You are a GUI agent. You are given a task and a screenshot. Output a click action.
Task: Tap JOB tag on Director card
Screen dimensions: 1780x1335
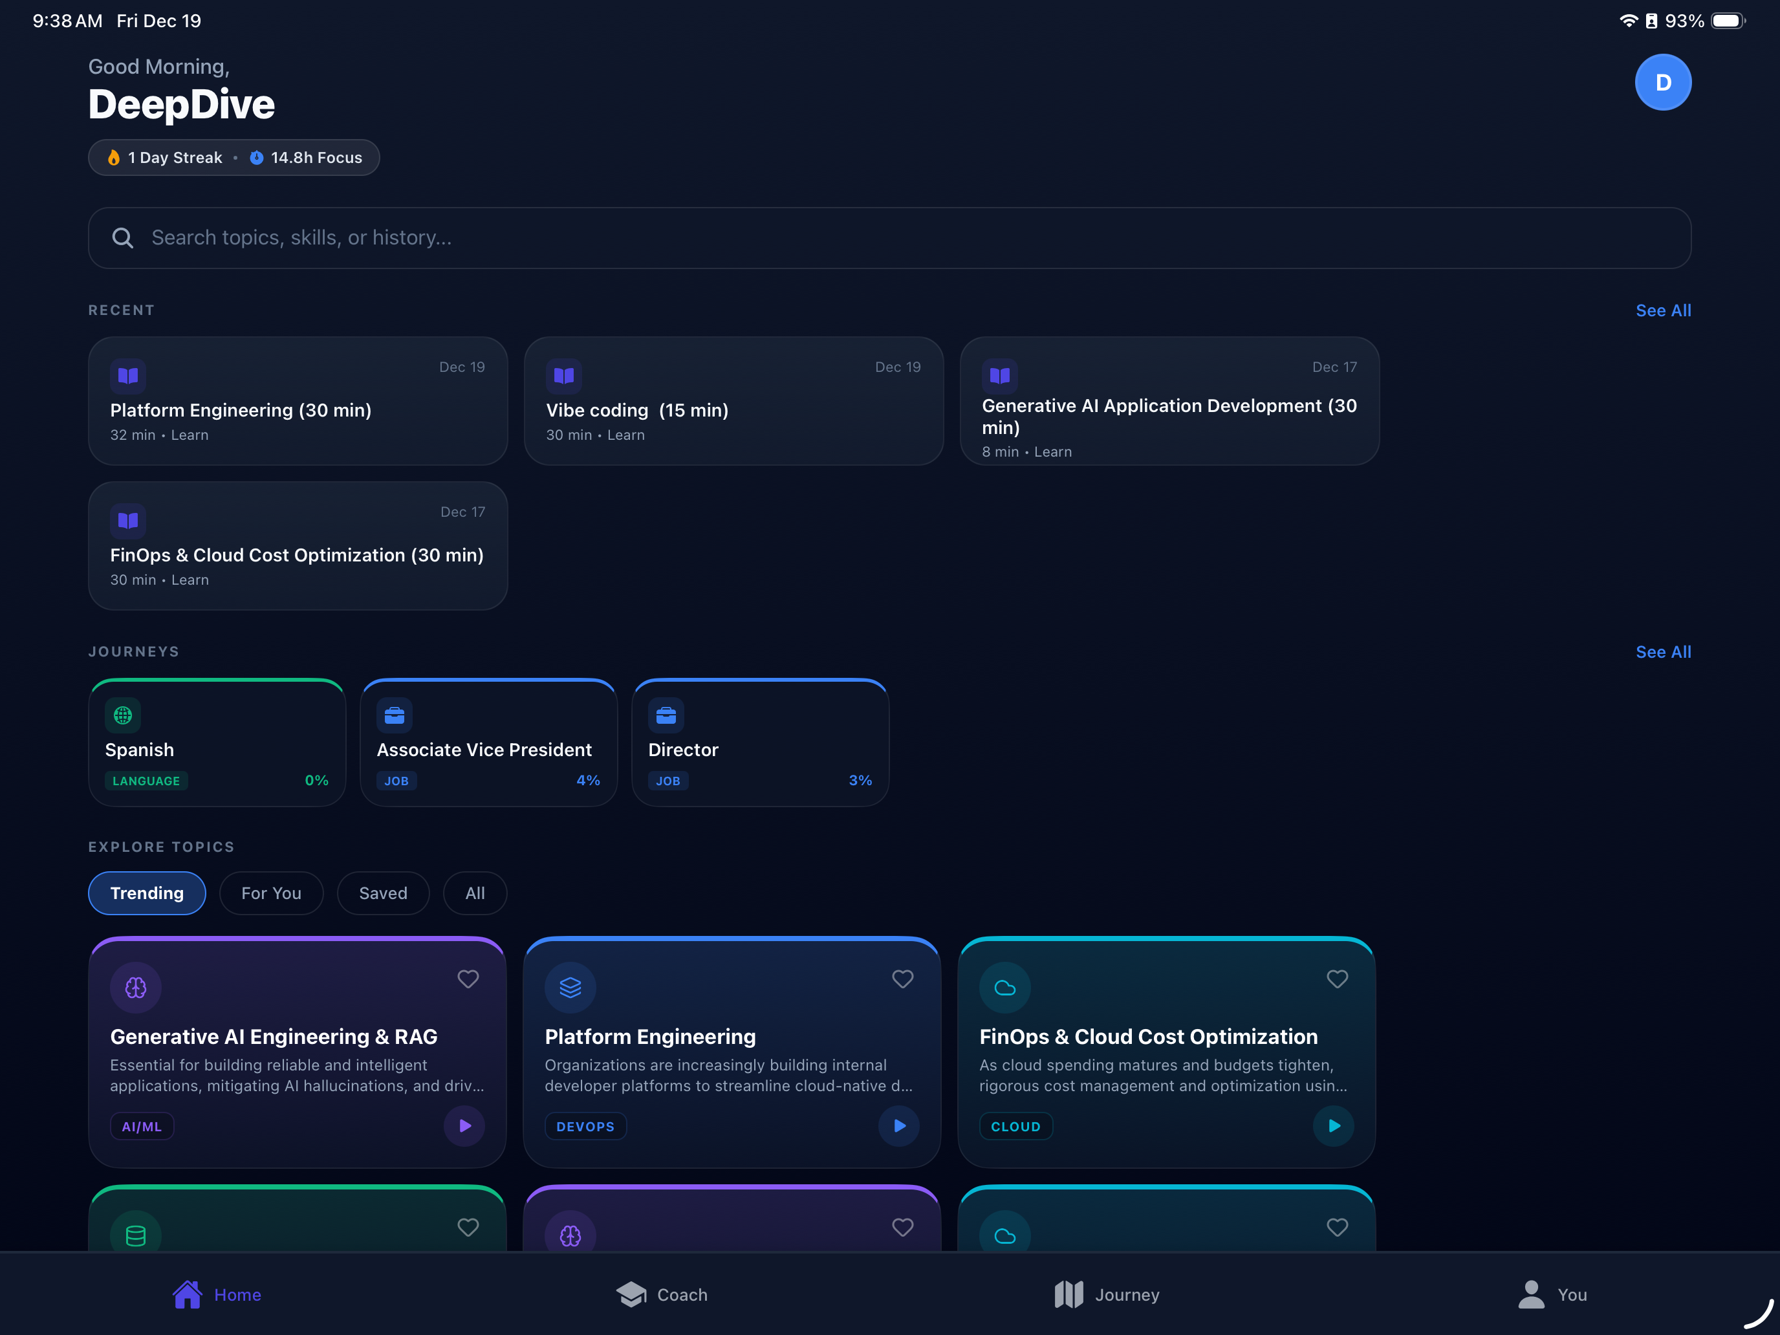pos(668,781)
